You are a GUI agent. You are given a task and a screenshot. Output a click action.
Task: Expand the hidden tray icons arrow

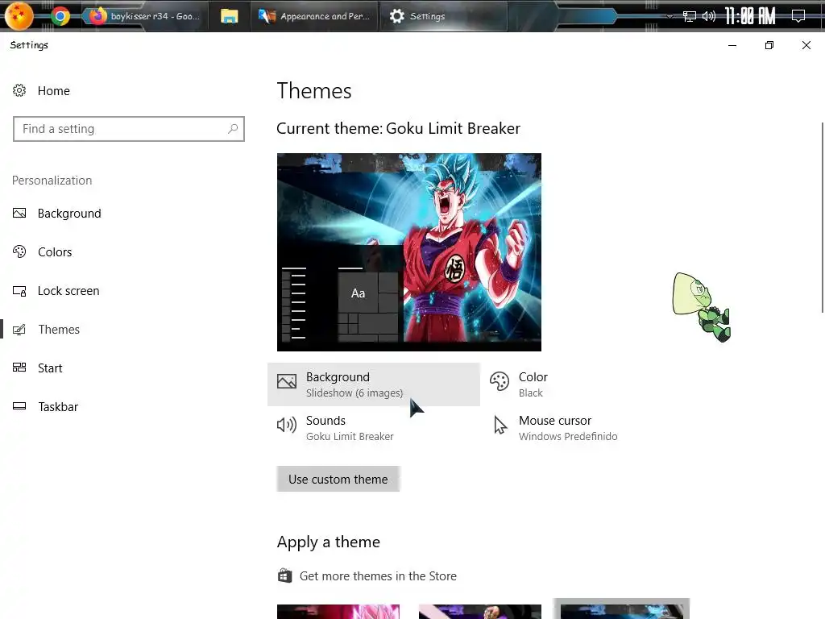tap(670, 16)
